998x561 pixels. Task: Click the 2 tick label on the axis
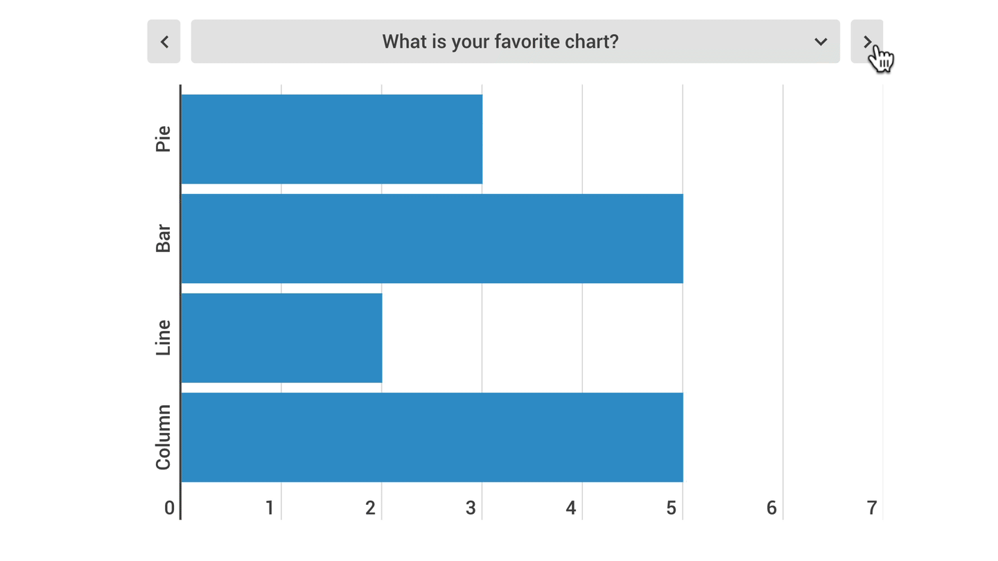[370, 508]
